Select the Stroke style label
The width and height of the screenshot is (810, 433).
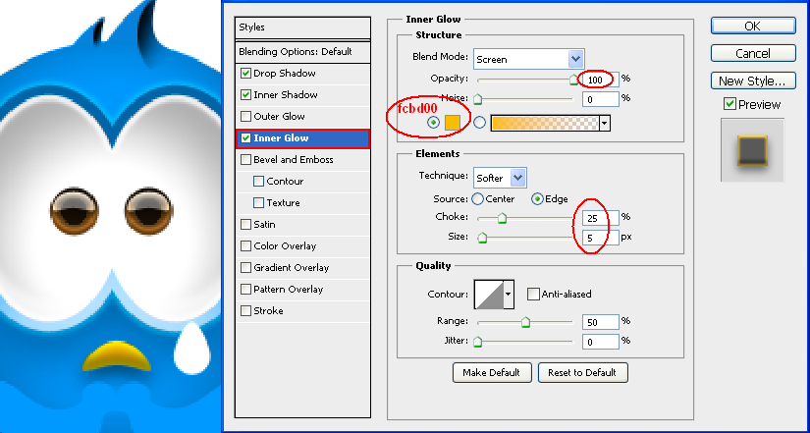[268, 311]
